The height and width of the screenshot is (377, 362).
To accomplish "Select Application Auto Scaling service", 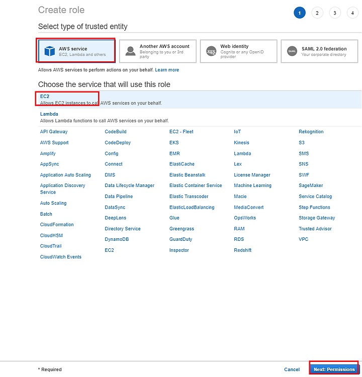I will pyautogui.click(x=65, y=175).
